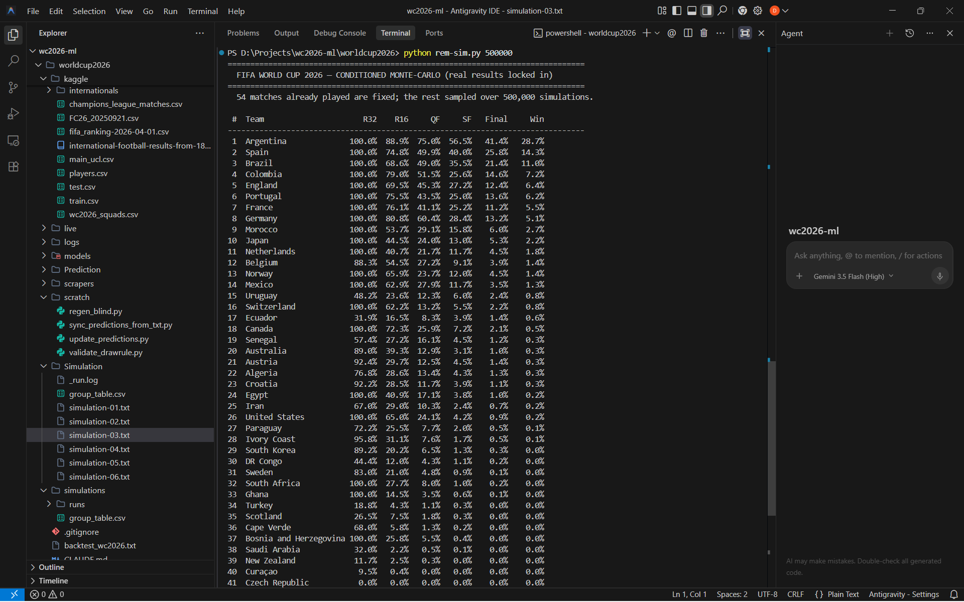Open simulation-04.txt file

click(x=99, y=449)
